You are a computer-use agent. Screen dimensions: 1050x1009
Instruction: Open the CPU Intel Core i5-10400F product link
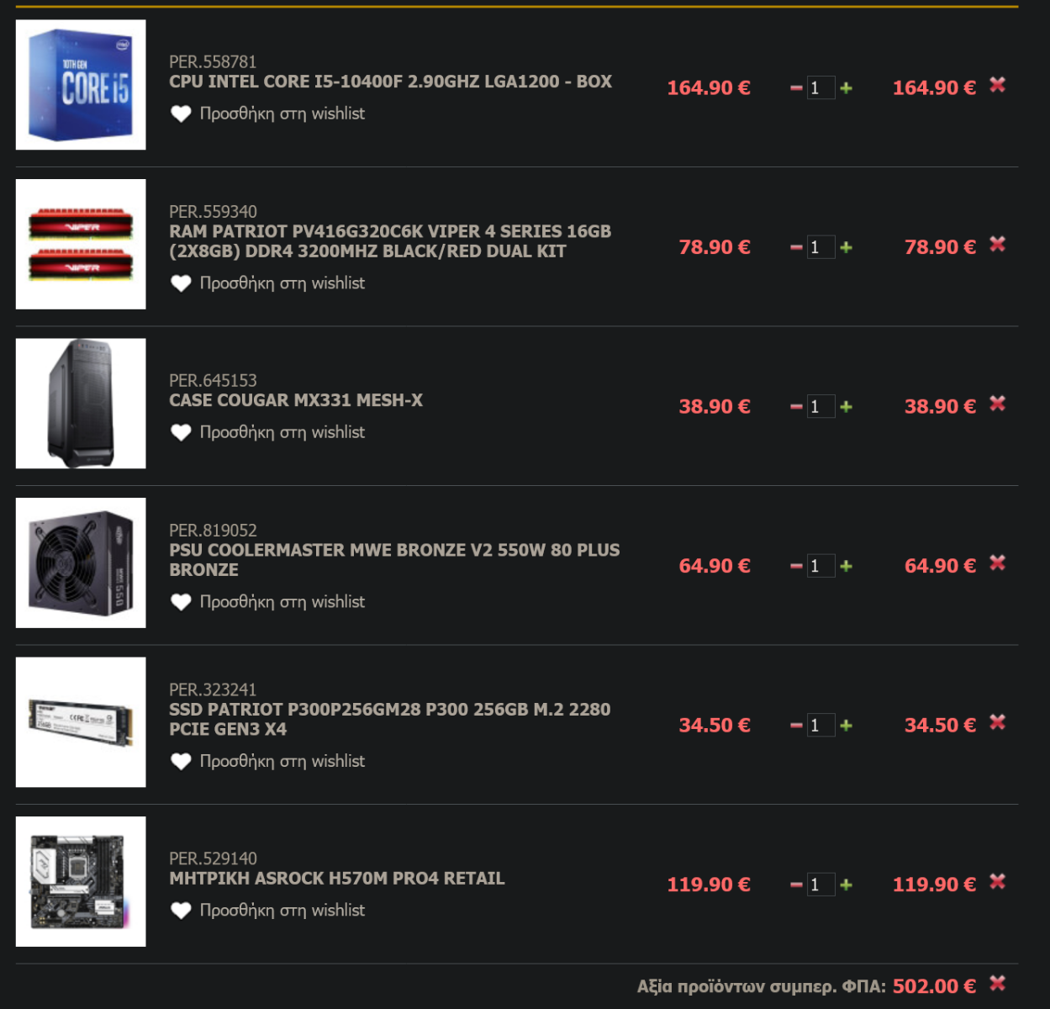coord(390,82)
